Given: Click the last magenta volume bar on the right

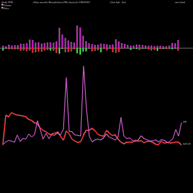Looking at the screenshot, I should (178, 44).
